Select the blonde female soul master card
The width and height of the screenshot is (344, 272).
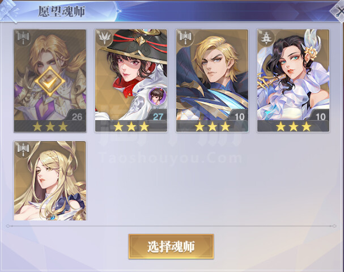(x=50, y=181)
